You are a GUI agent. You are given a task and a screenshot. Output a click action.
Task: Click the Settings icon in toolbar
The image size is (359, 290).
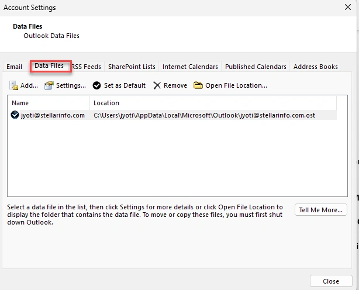click(x=49, y=85)
